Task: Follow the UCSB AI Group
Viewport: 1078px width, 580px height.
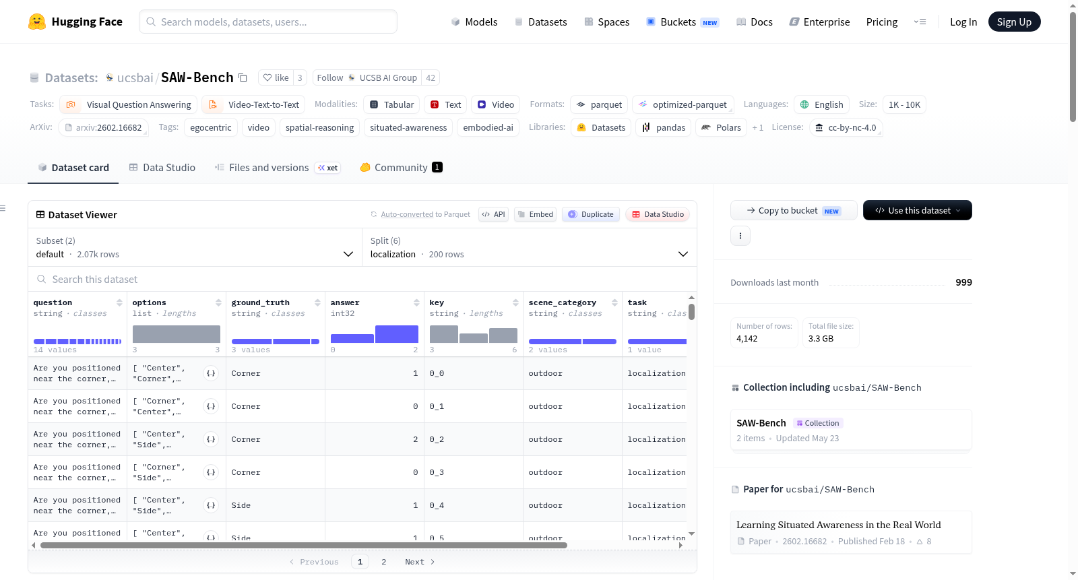Action: [367, 77]
